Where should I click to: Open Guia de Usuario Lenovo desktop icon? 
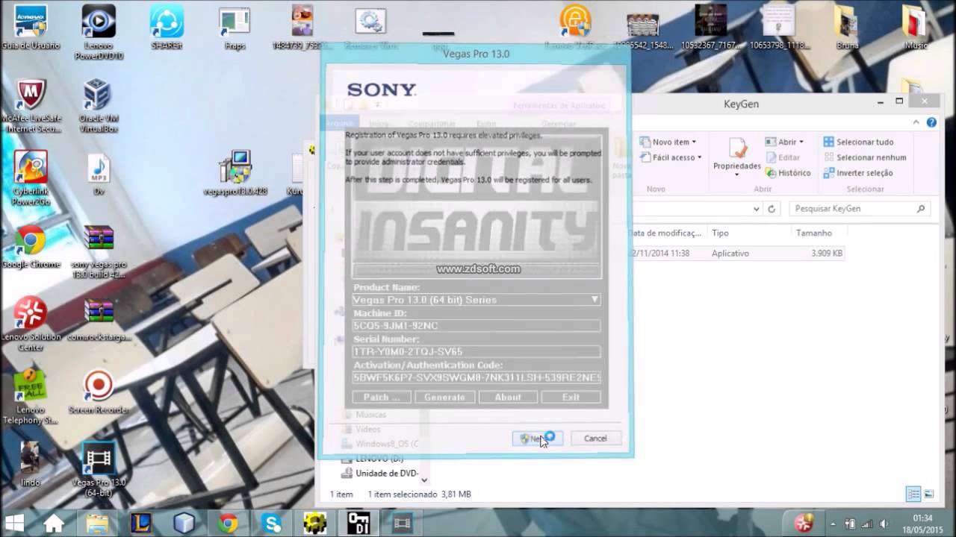31,28
